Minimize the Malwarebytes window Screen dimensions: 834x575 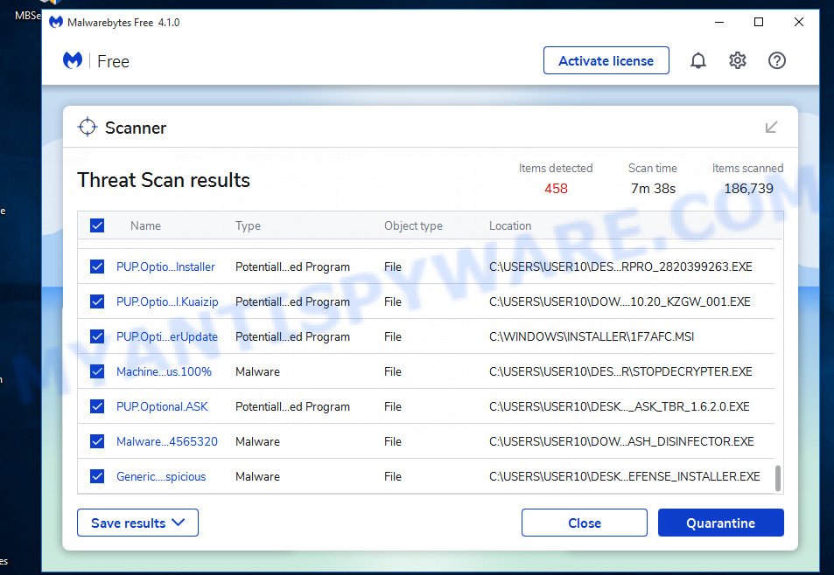[x=719, y=23]
